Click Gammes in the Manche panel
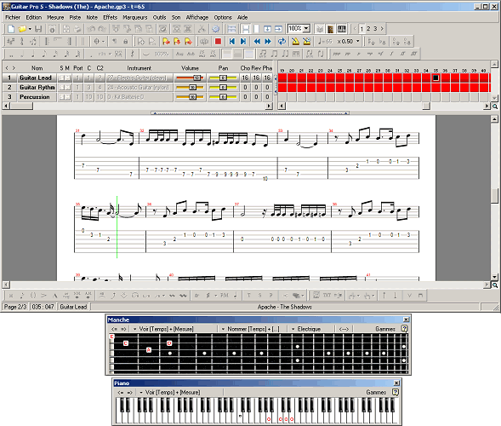Viewport: 501px width, 426px height. (x=385, y=329)
